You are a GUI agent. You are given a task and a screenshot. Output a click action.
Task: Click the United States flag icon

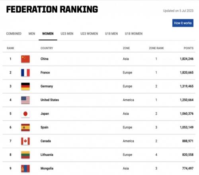[25, 100]
